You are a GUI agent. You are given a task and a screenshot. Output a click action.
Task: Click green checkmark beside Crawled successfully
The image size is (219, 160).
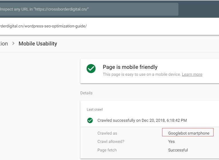point(90,120)
